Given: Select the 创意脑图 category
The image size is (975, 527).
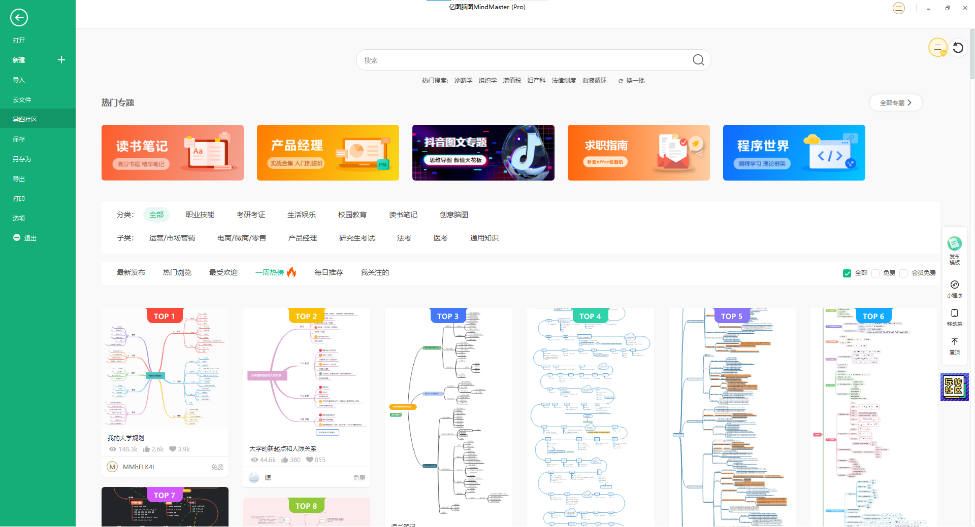Looking at the screenshot, I should point(454,215).
